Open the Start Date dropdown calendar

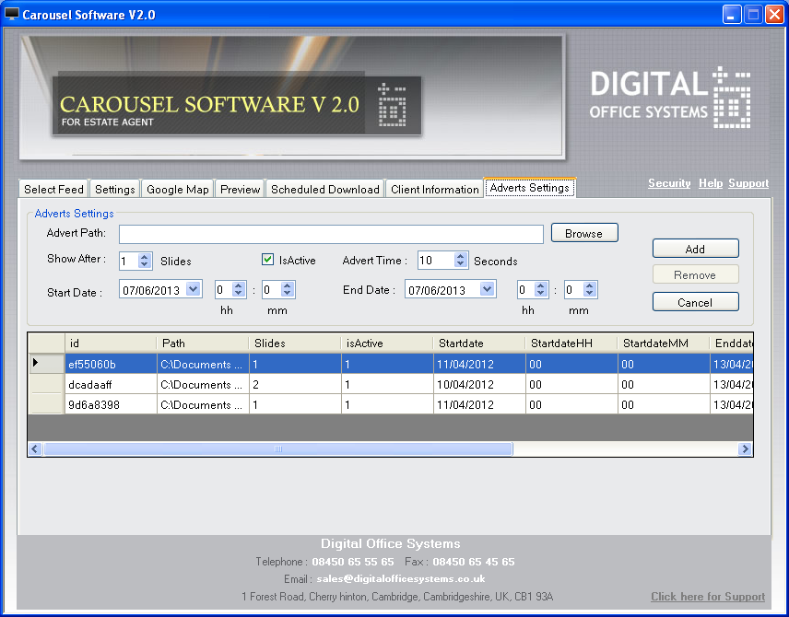(x=194, y=289)
